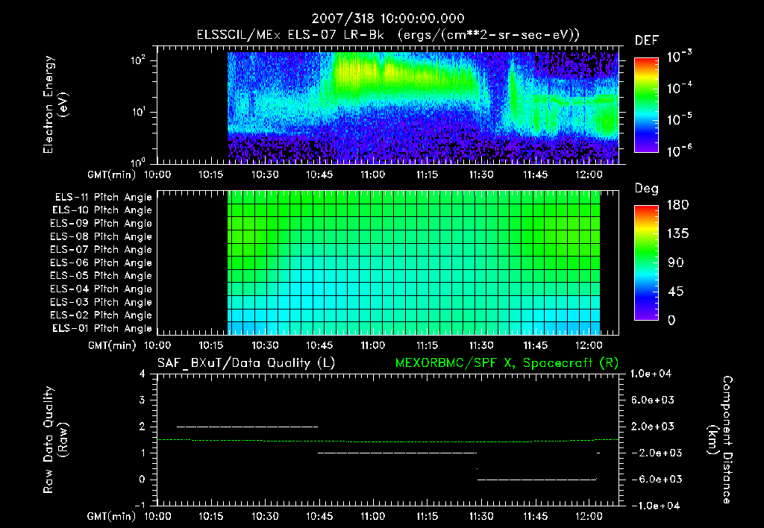764x528 pixels.
Task: Click the plot title timestamp 2007/318 10:00:00.000
Action: tap(388, 19)
